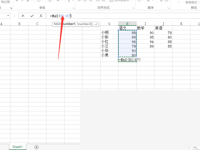The width and height of the screenshot is (200, 150).
Task: Click 小红's 英语 score 88
Action: (x=163, y=41)
